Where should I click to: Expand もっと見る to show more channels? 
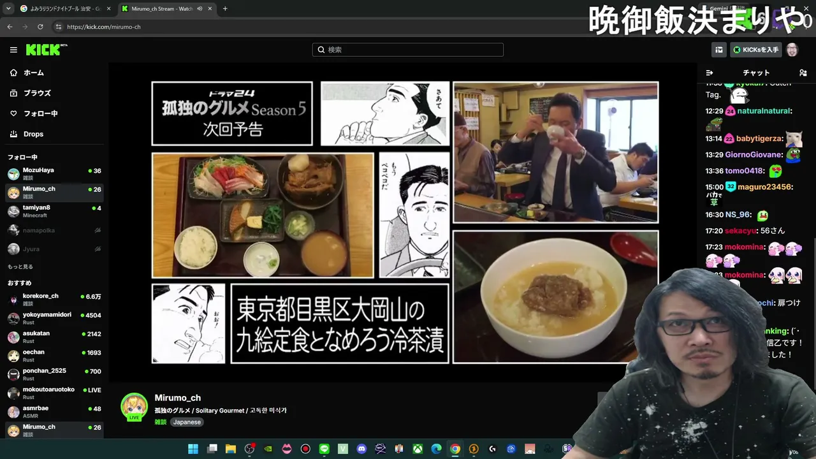click(20, 266)
